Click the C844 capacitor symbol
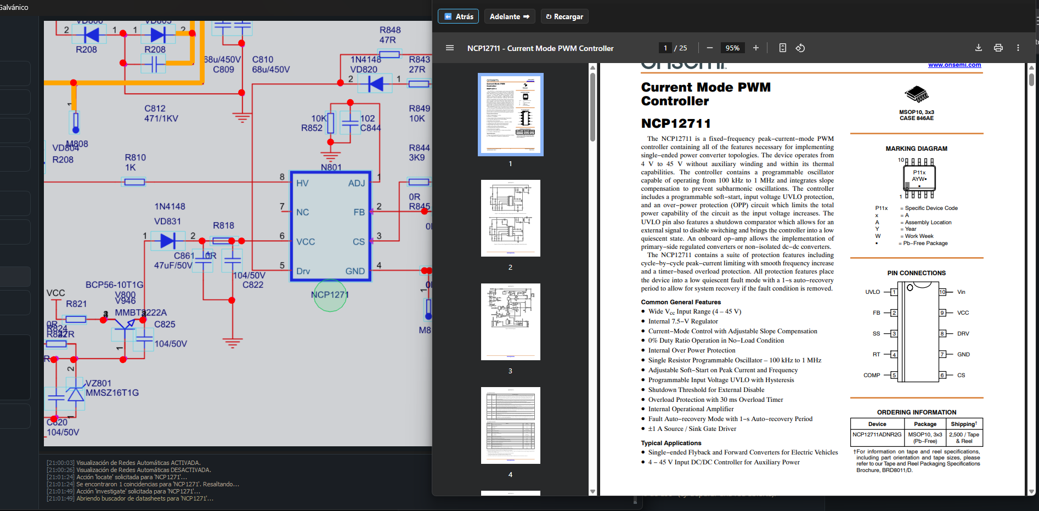Screen dimensions: 1039x511 [350, 123]
